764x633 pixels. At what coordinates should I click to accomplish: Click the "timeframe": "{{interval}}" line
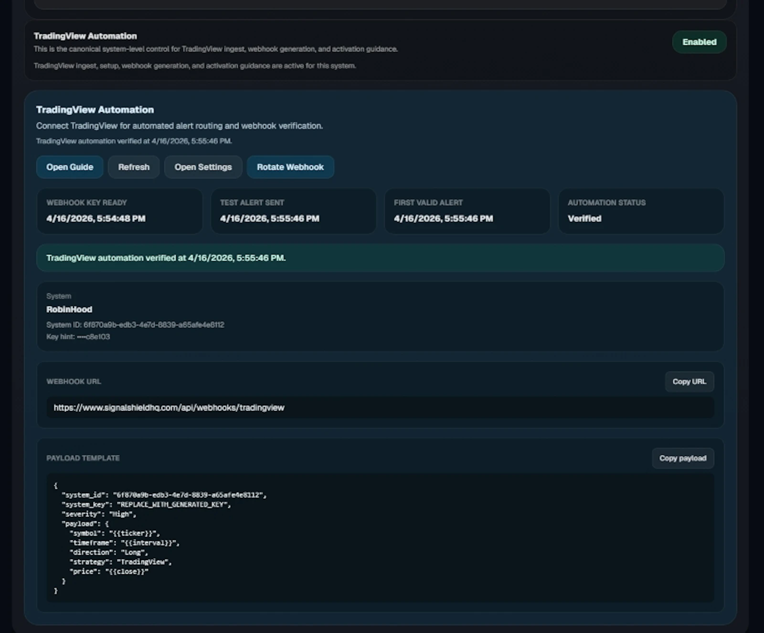point(124,543)
